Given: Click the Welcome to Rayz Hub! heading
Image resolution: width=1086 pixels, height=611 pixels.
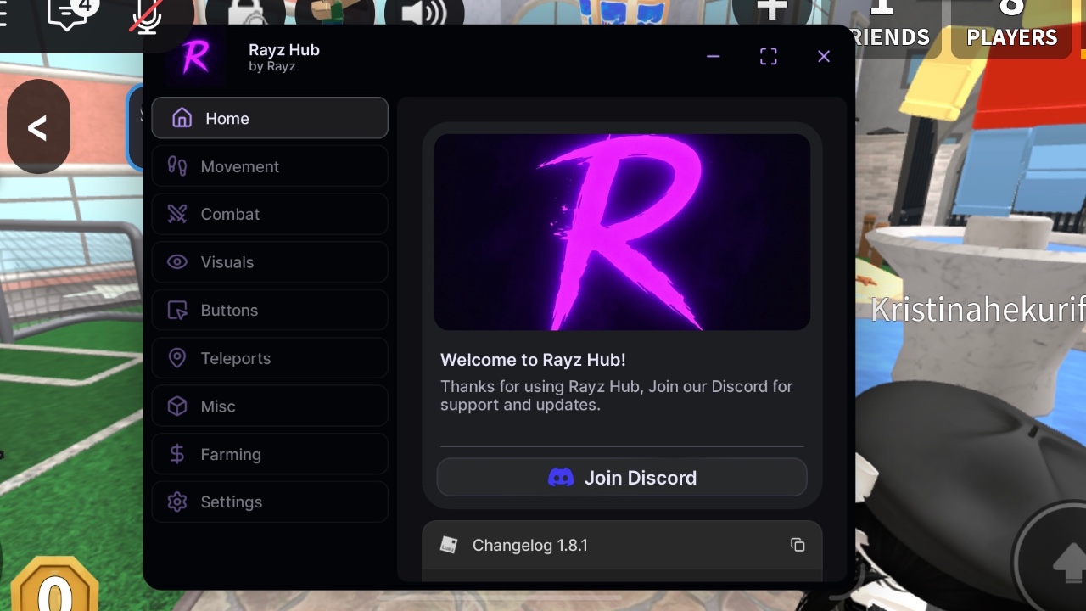Looking at the screenshot, I should 533,360.
